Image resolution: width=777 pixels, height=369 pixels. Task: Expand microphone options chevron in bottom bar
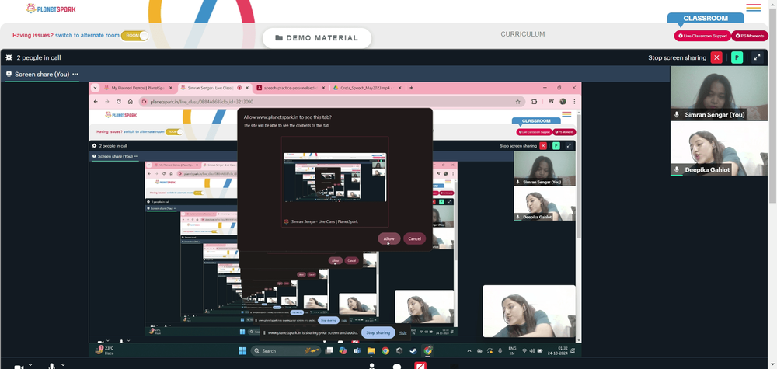63,365
